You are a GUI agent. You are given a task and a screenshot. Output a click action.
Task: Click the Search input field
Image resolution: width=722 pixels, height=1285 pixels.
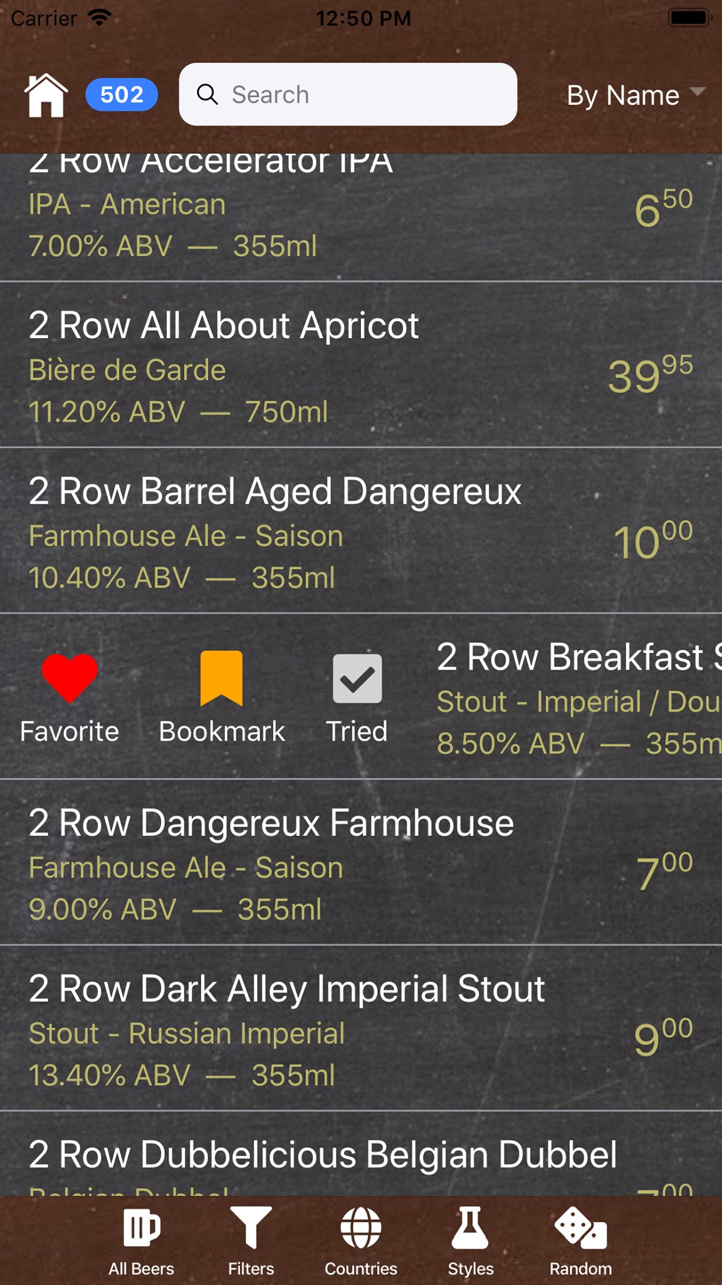[x=348, y=94]
